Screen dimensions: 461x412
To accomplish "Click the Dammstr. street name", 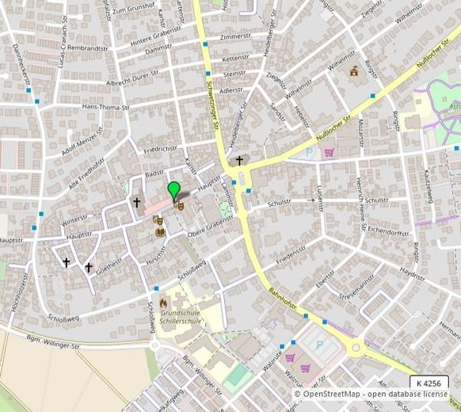I will coord(158,49).
